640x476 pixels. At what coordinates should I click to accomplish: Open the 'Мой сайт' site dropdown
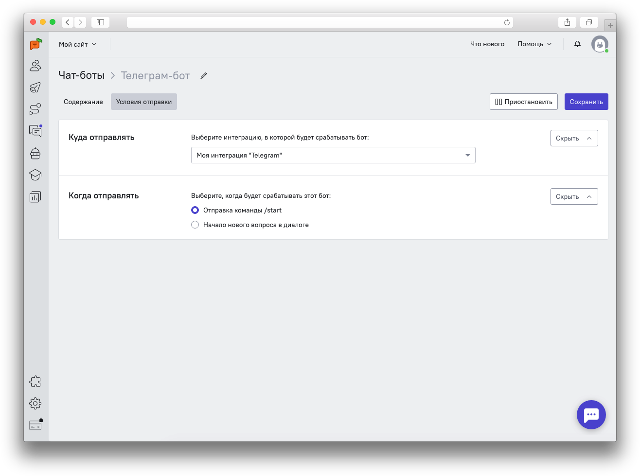pos(78,44)
